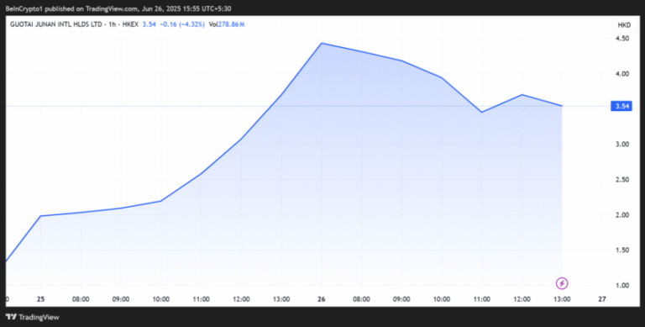Click the Vol 278.86M indicator

(227, 24)
